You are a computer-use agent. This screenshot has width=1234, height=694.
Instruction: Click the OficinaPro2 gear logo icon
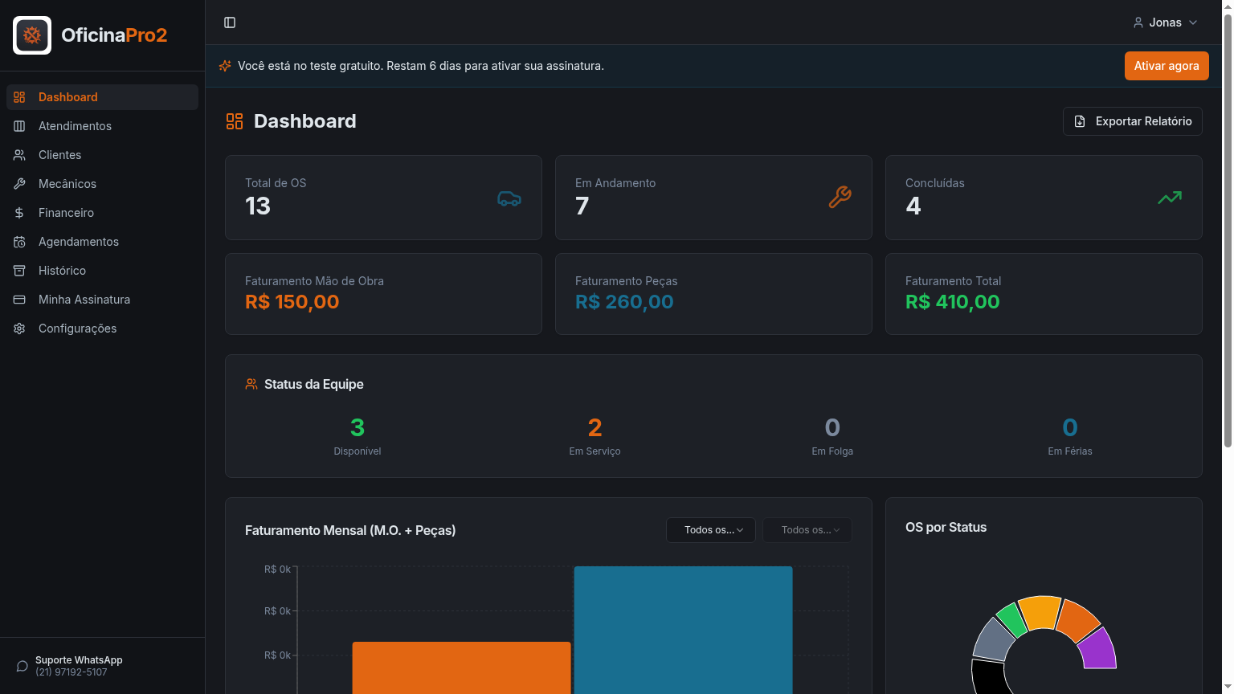pyautogui.click(x=32, y=35)
